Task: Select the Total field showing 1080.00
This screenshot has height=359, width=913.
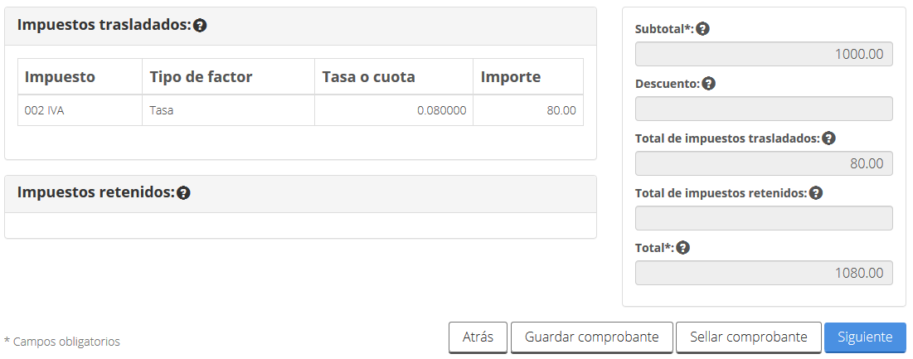Action: 764,273
